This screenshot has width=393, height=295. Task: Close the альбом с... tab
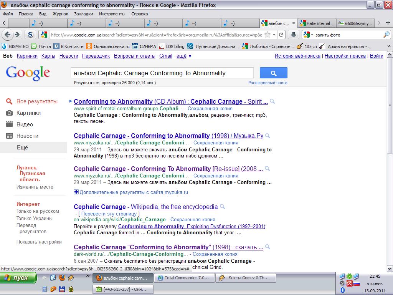(293, 23)
